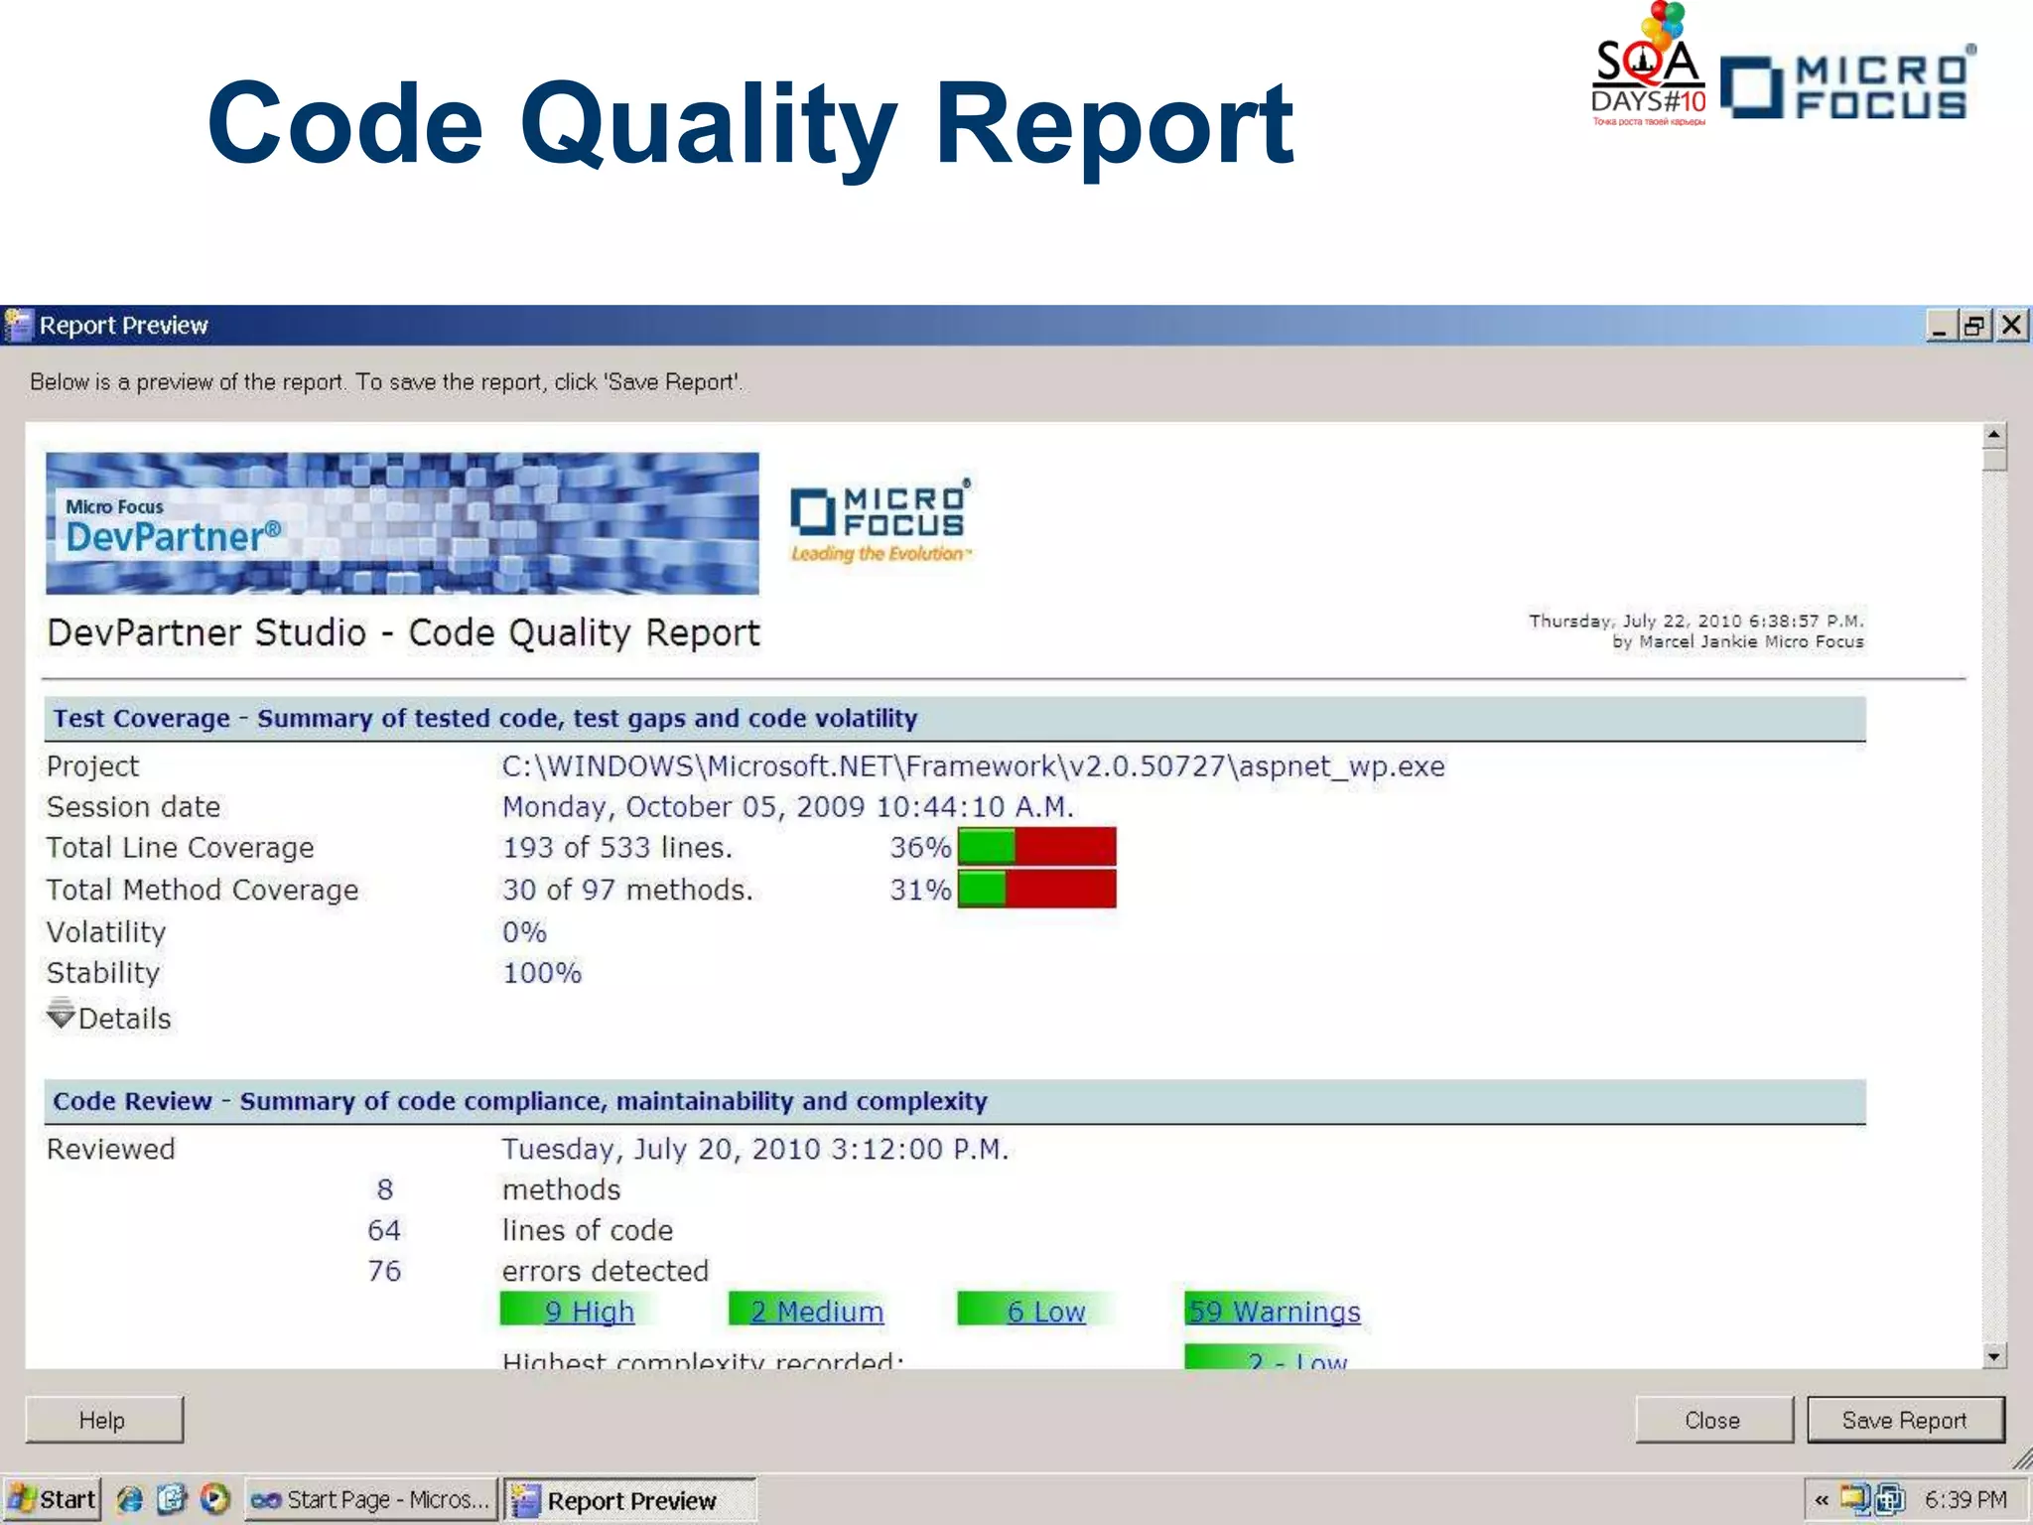Click the Help button

click(103, 1420)
